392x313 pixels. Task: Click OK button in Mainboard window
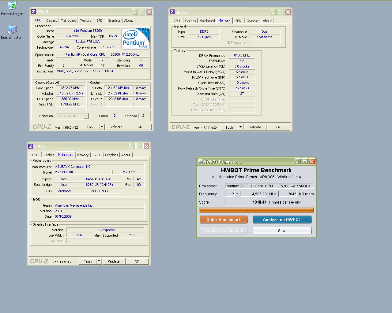137,261
